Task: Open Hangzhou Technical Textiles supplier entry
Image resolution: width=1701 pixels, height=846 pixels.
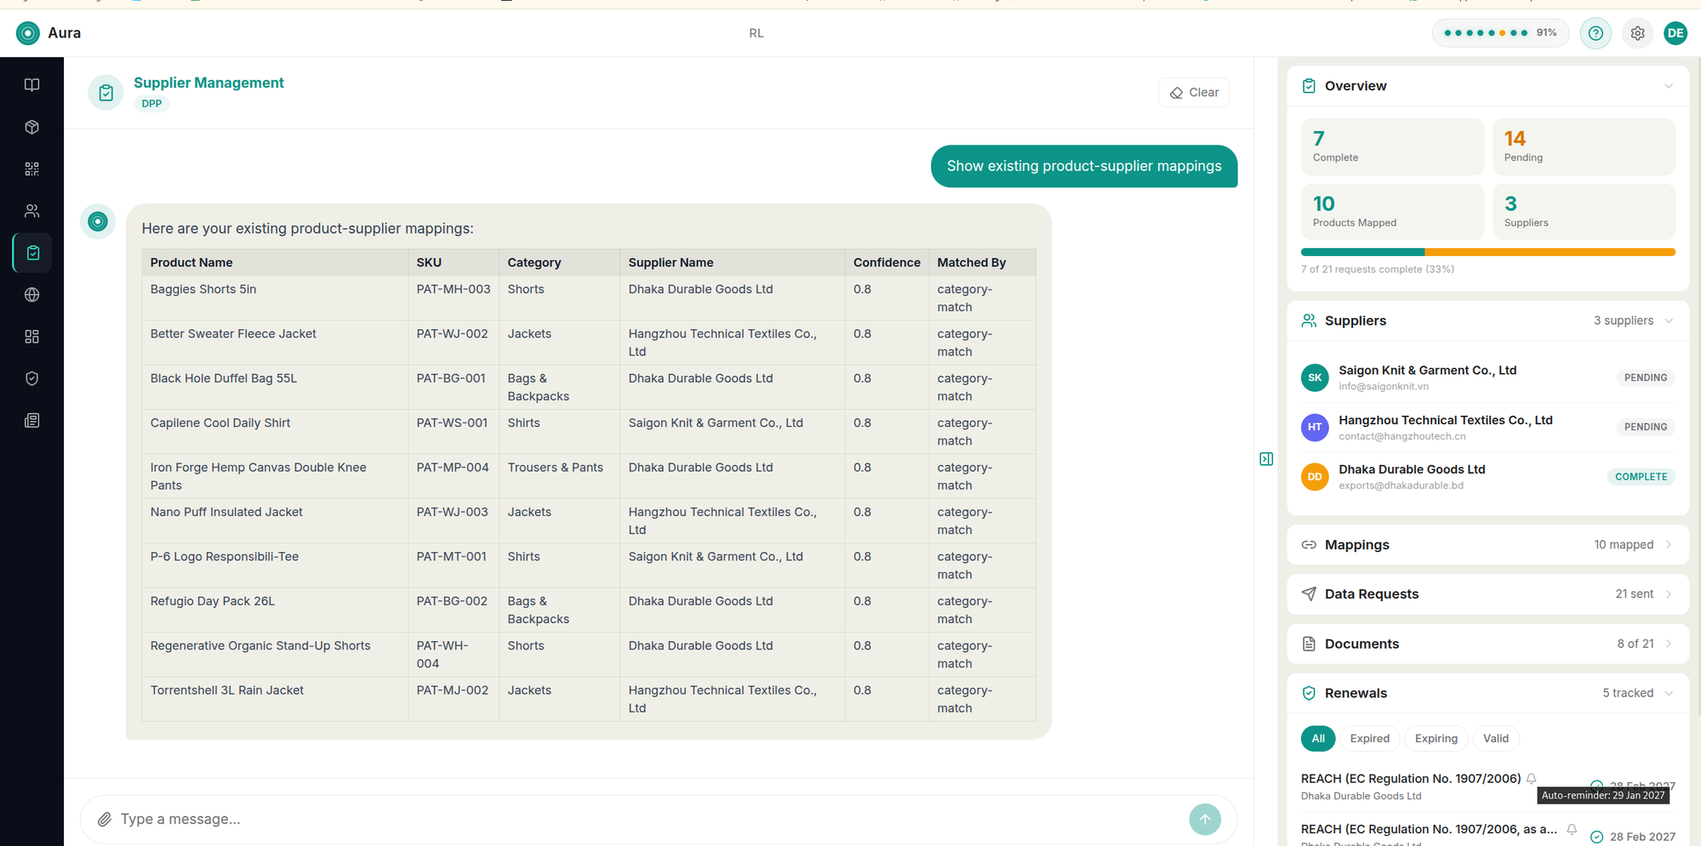Action: click(1487, 427)
